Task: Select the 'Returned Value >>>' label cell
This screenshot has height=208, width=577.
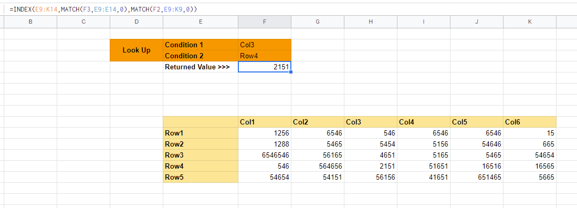Action: point(201,67)
